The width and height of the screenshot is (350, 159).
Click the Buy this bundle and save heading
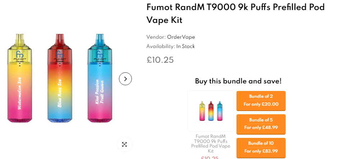[238, 81]
